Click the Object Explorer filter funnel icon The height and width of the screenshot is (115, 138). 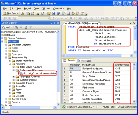(x=30, y=27)
